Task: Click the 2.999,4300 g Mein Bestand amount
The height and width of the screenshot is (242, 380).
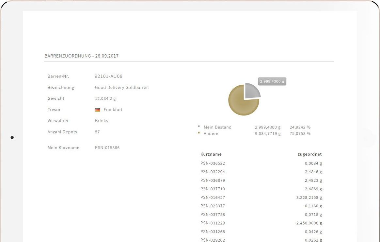Action: coord(268,127)
